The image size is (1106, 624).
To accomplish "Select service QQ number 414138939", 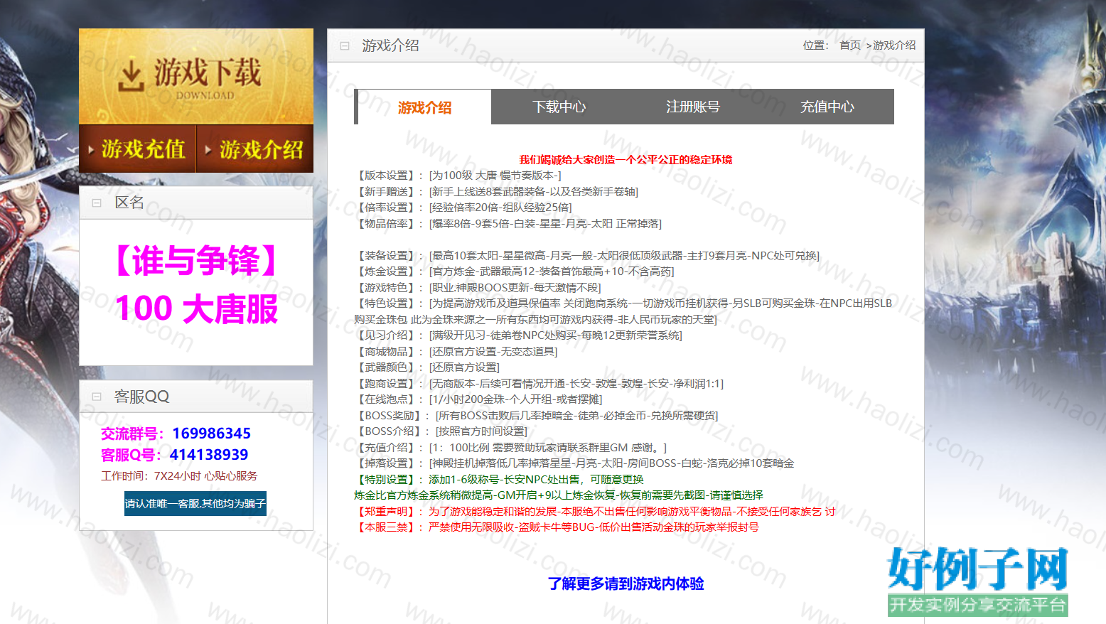I will click(209, 455).
